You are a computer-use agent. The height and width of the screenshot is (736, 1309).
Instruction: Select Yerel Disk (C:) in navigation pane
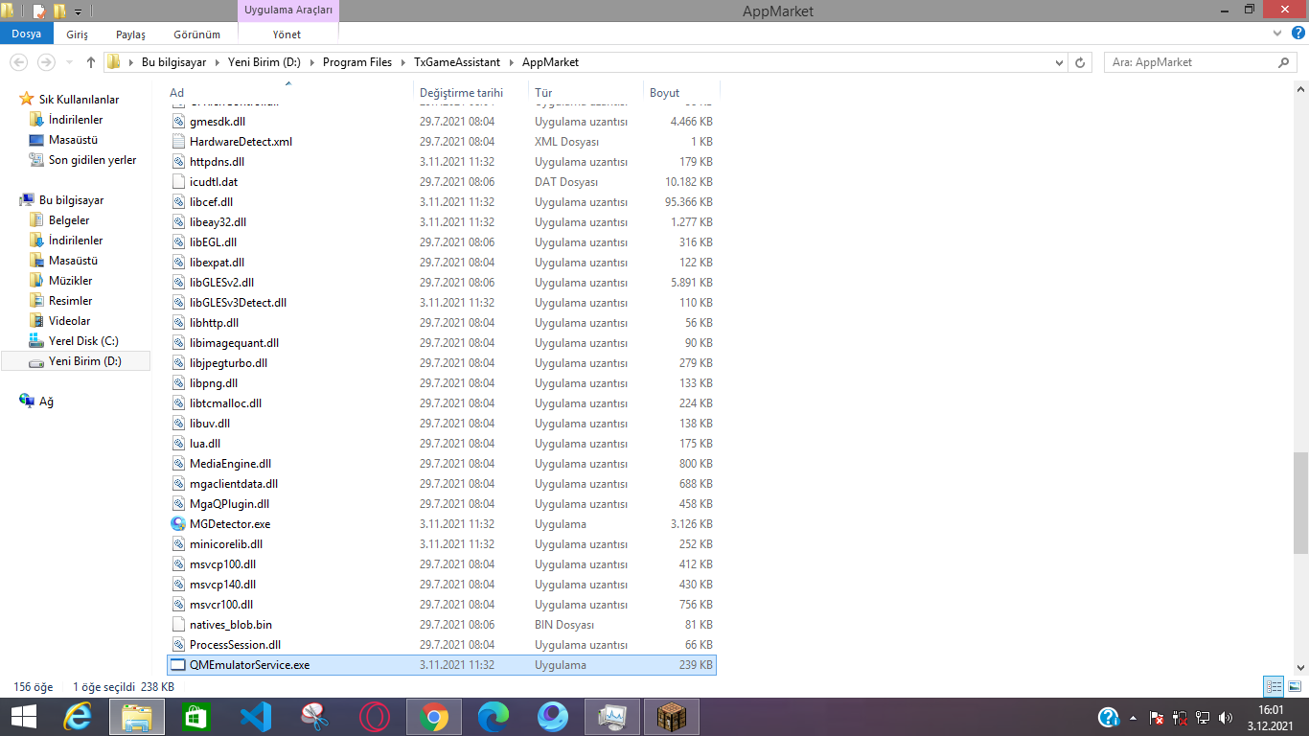tap(83, 341)
